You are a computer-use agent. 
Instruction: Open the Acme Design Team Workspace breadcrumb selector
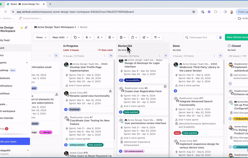pyautogui.click(x=55, y=27)
